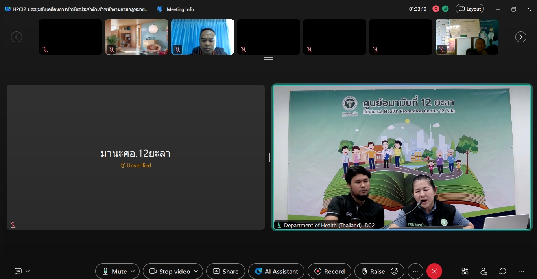This screenshot has height=279, width=537.
Task: Open the reactions emoji picker
Action: pyautogui.click(x=395, y=271)
